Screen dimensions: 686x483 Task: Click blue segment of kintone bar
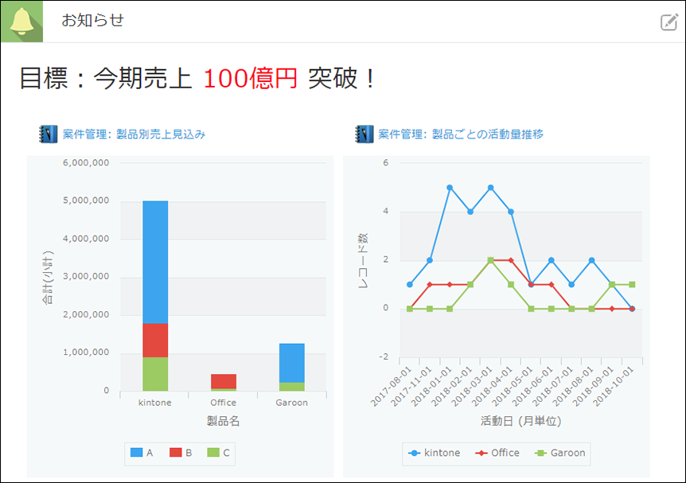point(155,262)
